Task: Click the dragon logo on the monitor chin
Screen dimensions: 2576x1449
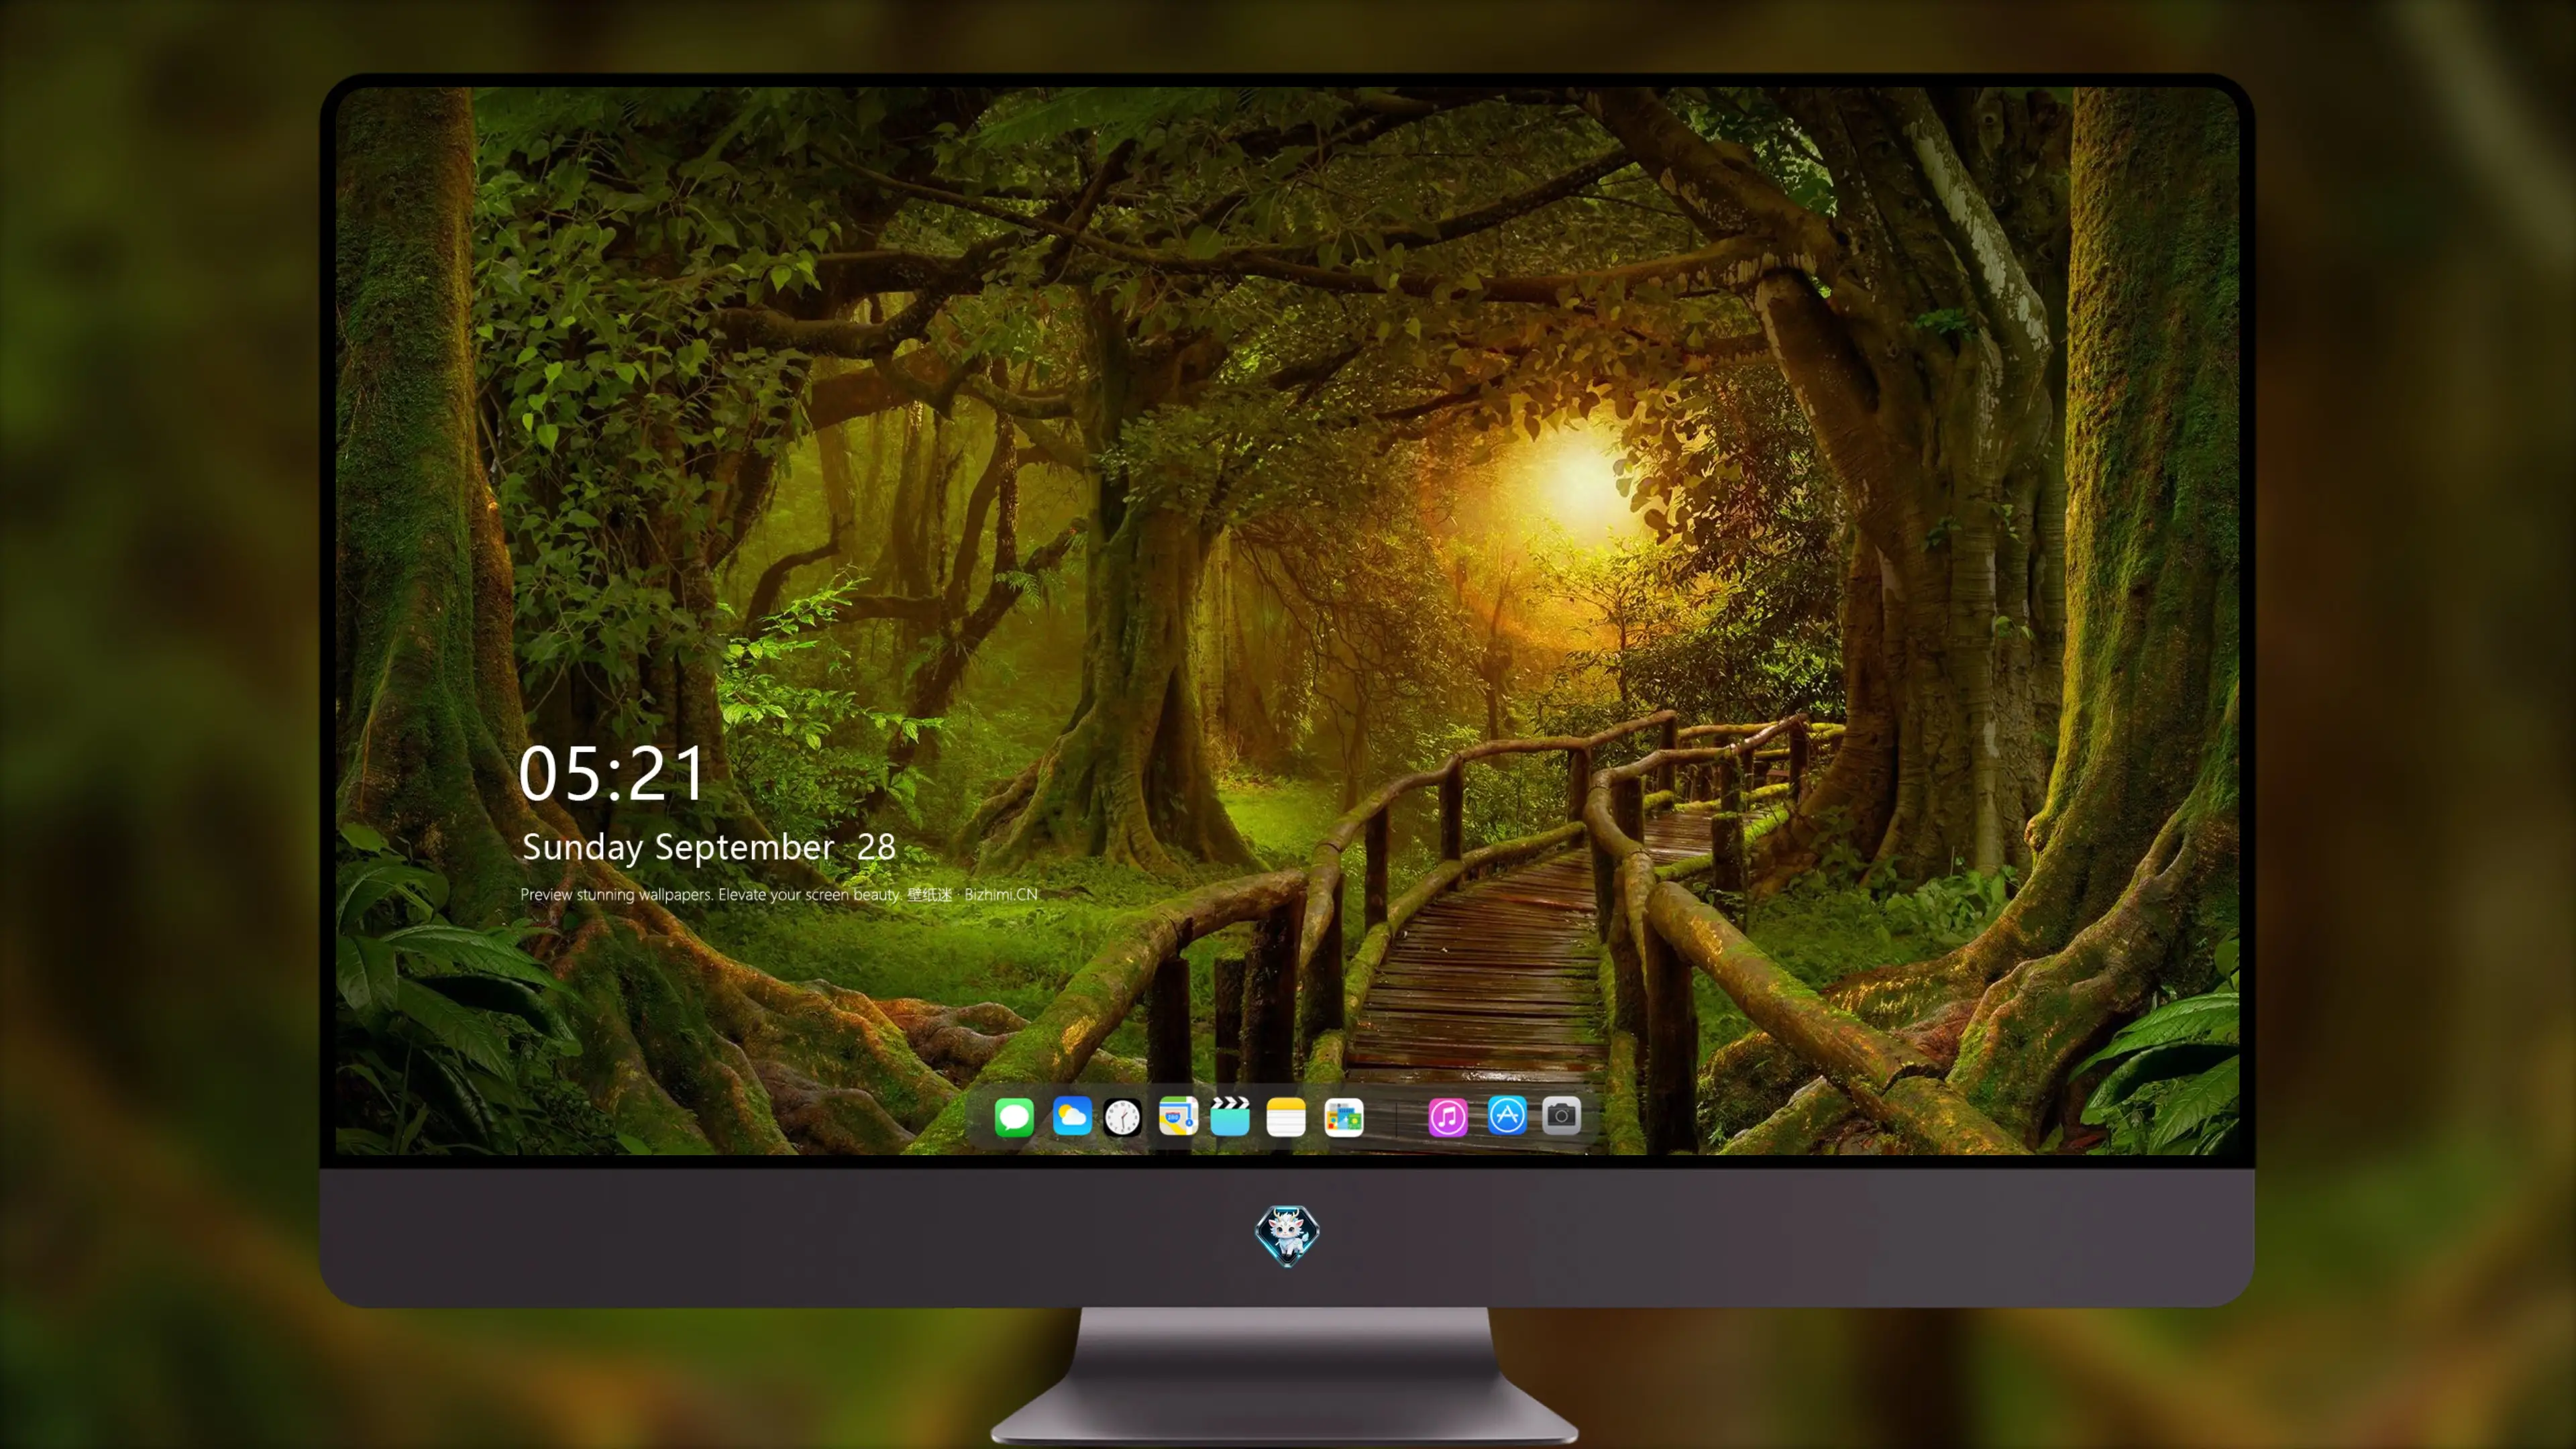Action: tap(1287, 1236)
